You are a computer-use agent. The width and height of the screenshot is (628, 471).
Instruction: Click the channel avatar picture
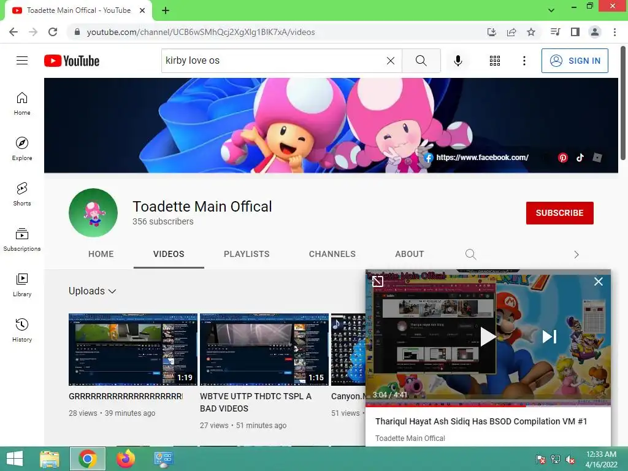point(93,213)
